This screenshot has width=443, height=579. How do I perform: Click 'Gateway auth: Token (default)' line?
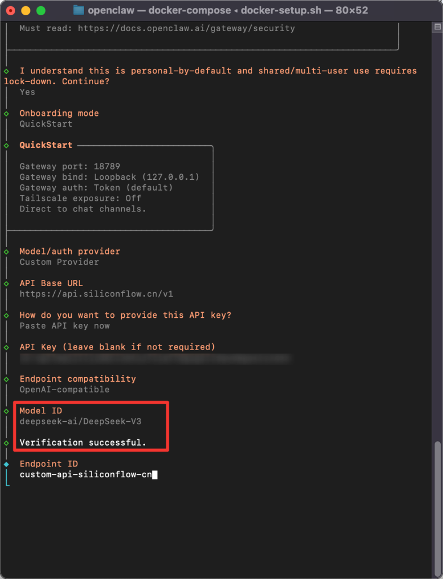pos(96,188)
